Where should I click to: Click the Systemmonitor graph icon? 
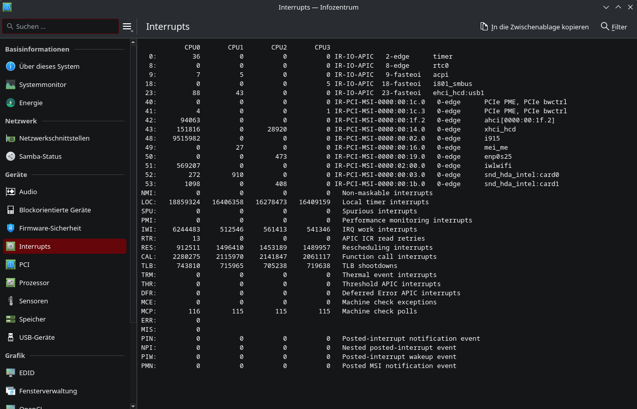(x=11, y=84)
